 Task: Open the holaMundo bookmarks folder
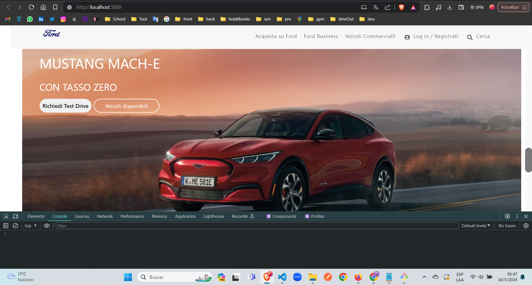coord(235,19)
